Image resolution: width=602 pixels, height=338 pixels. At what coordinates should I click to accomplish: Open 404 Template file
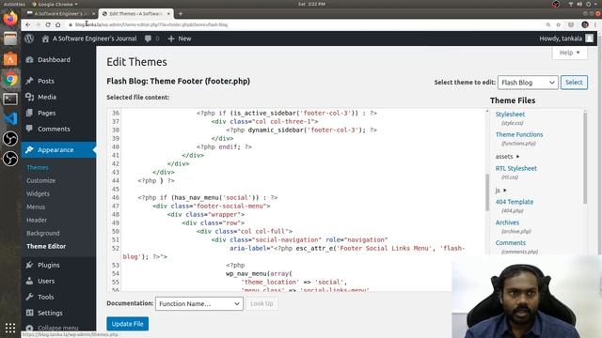pyautogui.click(x=515, y=202)
